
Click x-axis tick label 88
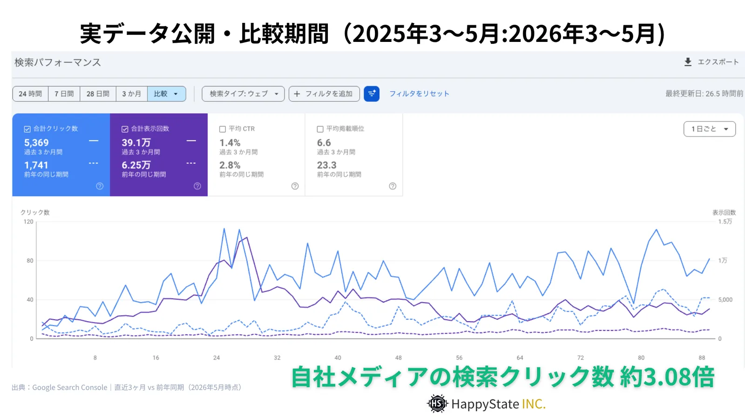(702, 358)
